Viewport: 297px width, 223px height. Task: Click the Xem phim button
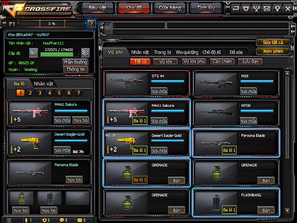pos(273,51)
